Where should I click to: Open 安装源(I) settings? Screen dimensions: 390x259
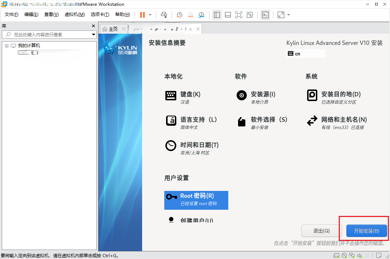point(263,95)
